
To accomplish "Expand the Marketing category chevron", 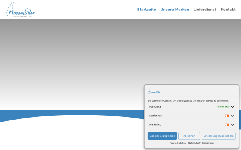I will coord(233,125).
